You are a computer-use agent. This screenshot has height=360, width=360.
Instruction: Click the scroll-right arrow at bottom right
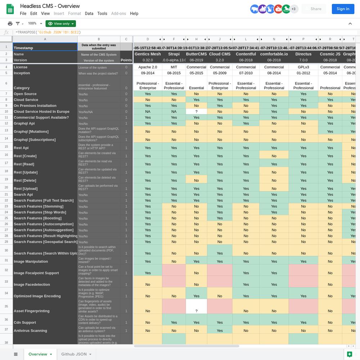click(x=353, y=346)
